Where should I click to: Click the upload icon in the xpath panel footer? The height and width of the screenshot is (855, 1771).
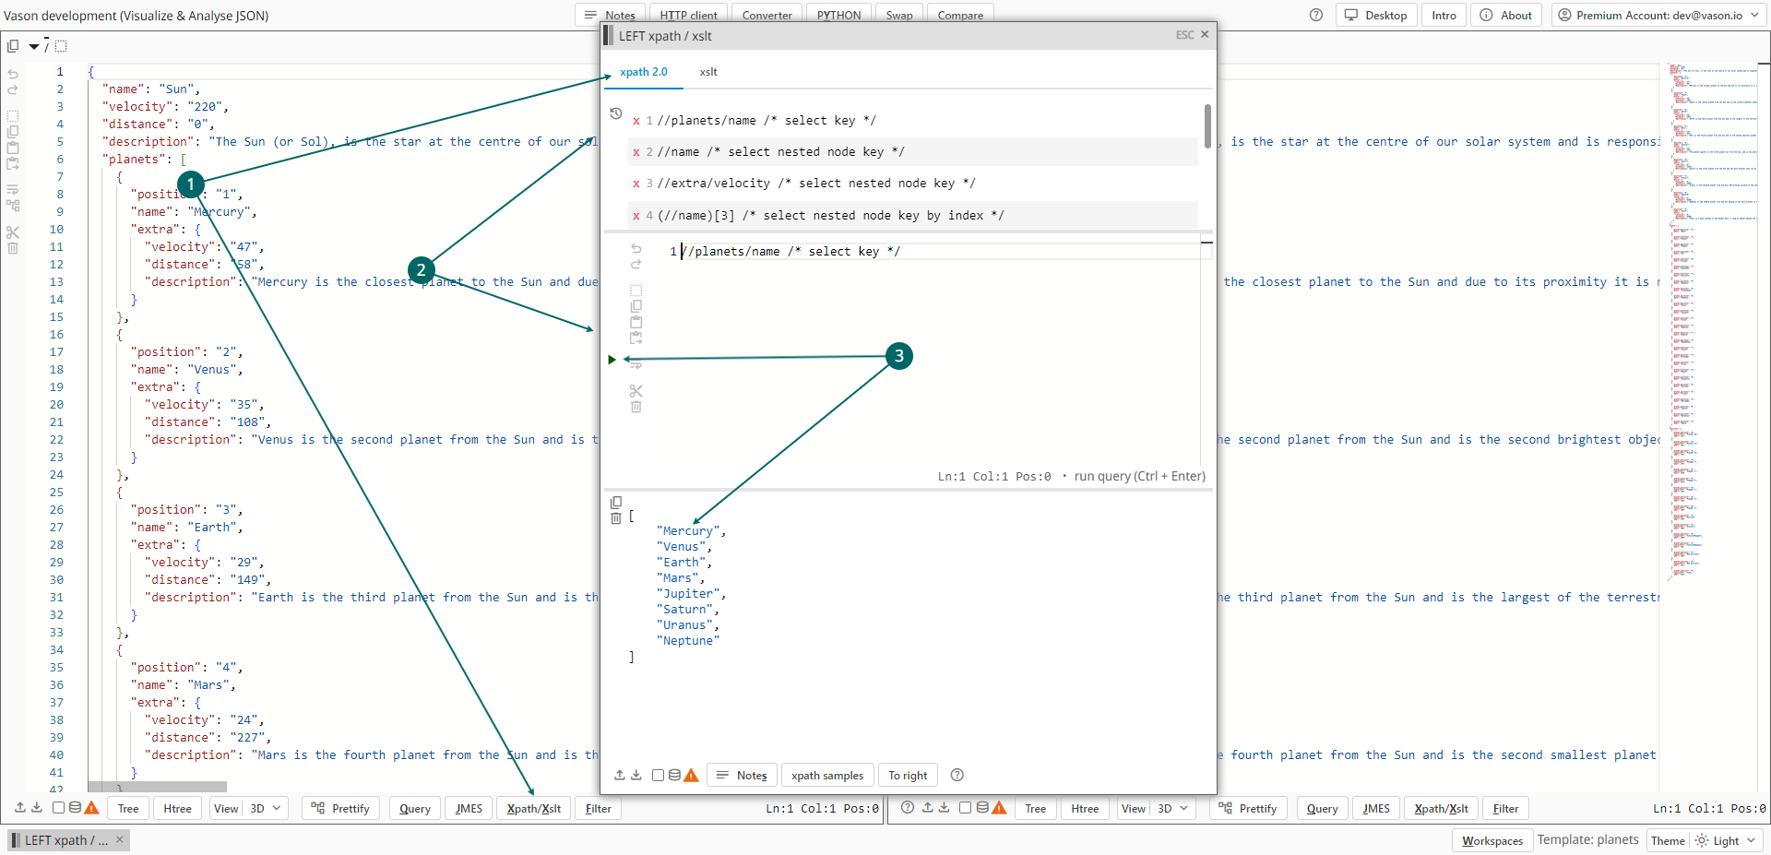coord(620,775)
